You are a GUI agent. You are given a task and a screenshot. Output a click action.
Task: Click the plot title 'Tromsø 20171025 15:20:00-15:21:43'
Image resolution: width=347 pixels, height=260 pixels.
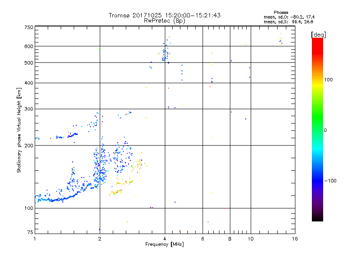pos(164,15)
